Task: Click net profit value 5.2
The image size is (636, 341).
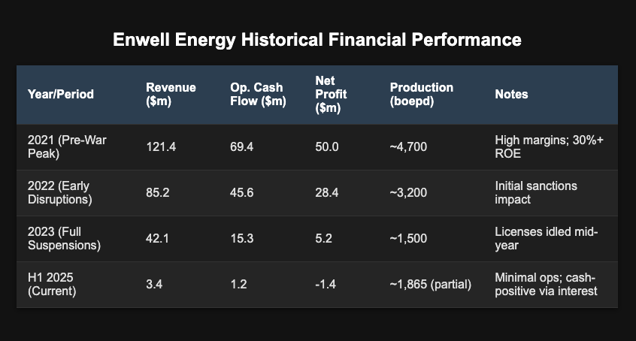Action: (324, 238)
